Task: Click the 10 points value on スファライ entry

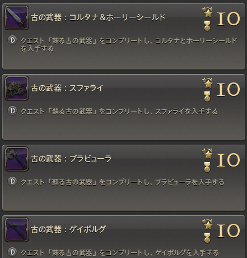Action: click(x=228, y=89)
